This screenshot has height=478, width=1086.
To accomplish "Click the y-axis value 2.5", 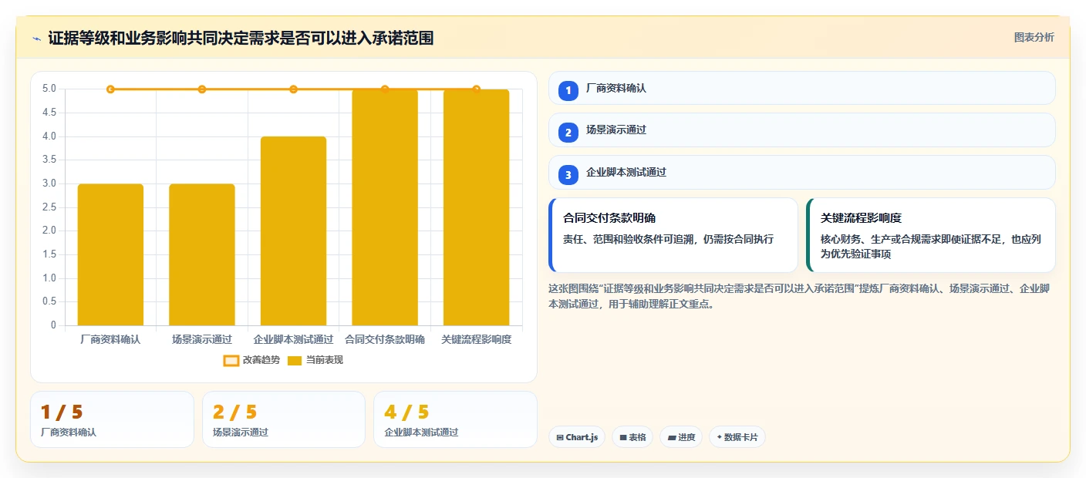I will point(49,207).
